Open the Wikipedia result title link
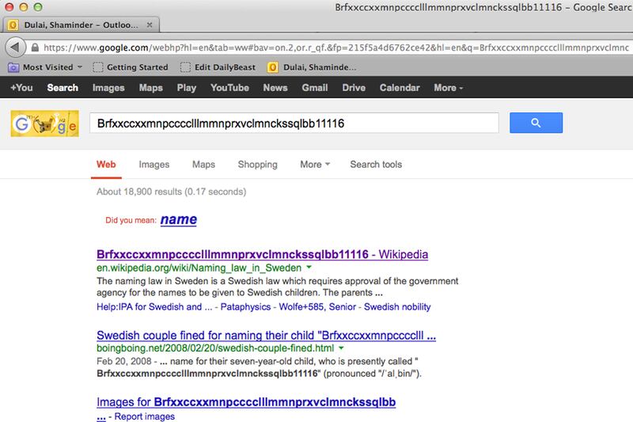Viewport: 633px width, 422px height. tap(263, 254)
